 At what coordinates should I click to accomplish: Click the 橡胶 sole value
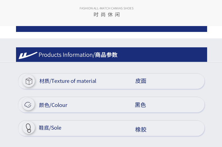[x=141, y=130]
